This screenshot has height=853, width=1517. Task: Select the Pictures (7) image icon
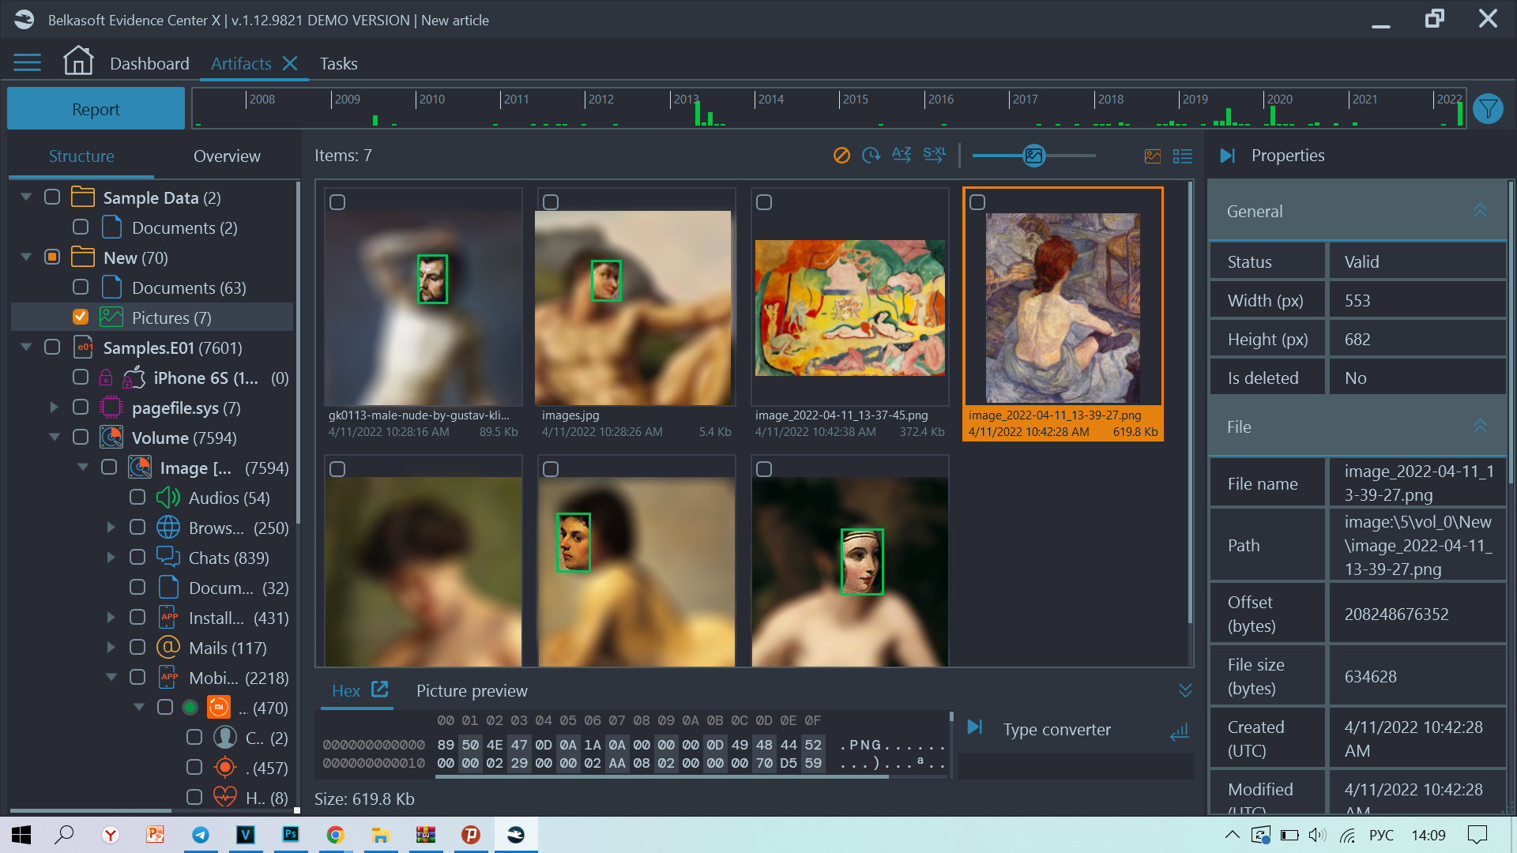coord(111,318)
